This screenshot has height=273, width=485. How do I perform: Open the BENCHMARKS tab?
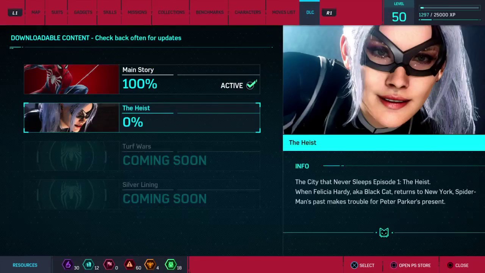[210, 13]
